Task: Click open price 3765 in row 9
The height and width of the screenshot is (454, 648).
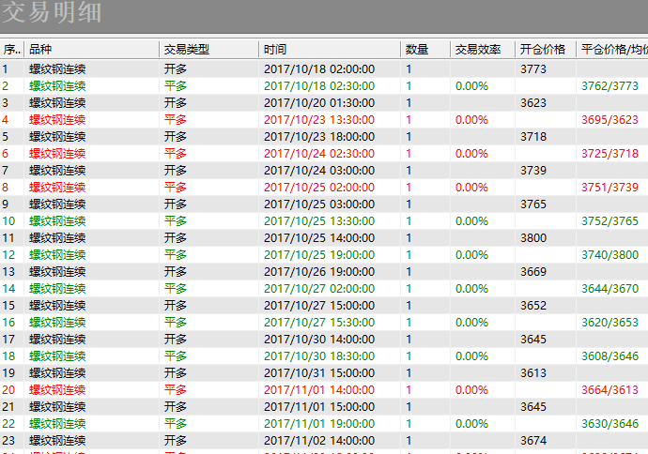Action: click(x=533, y=204)
